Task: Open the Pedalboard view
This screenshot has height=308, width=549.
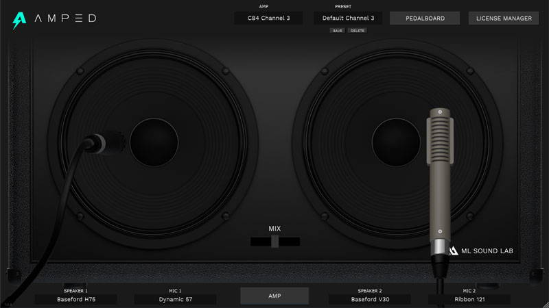Action: pos(425,18)
